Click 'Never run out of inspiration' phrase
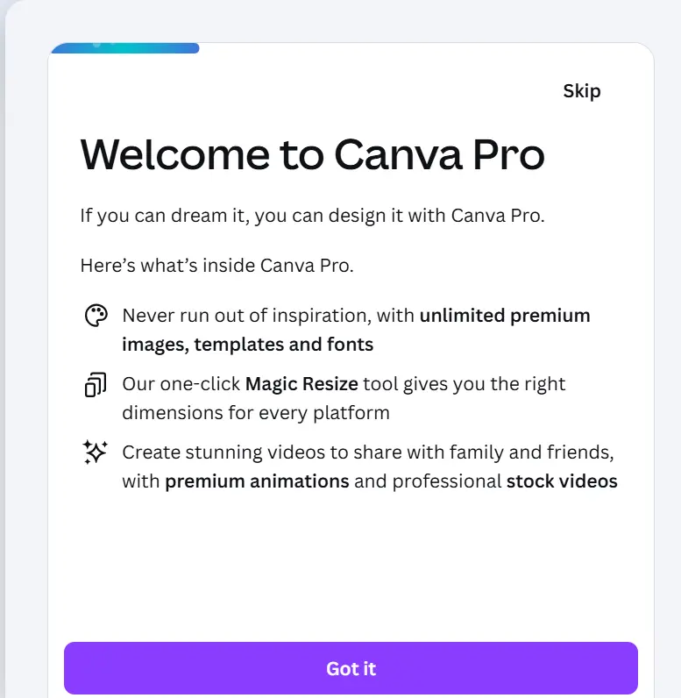 [x=247, y=316]
